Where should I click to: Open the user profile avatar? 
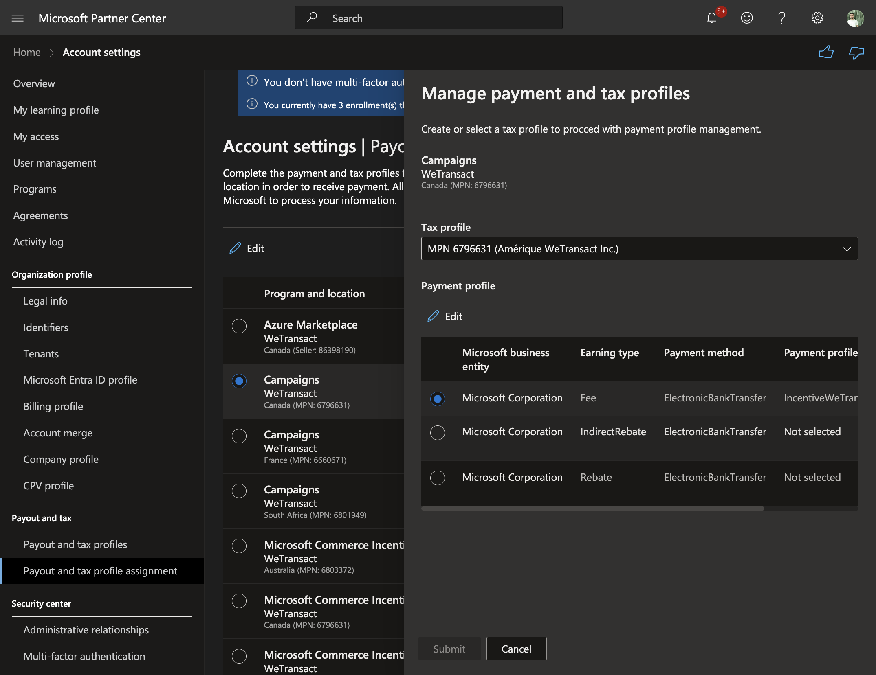point(855,18)
